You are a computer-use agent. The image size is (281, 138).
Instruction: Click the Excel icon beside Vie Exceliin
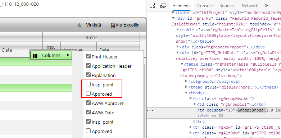coord(113,25)
